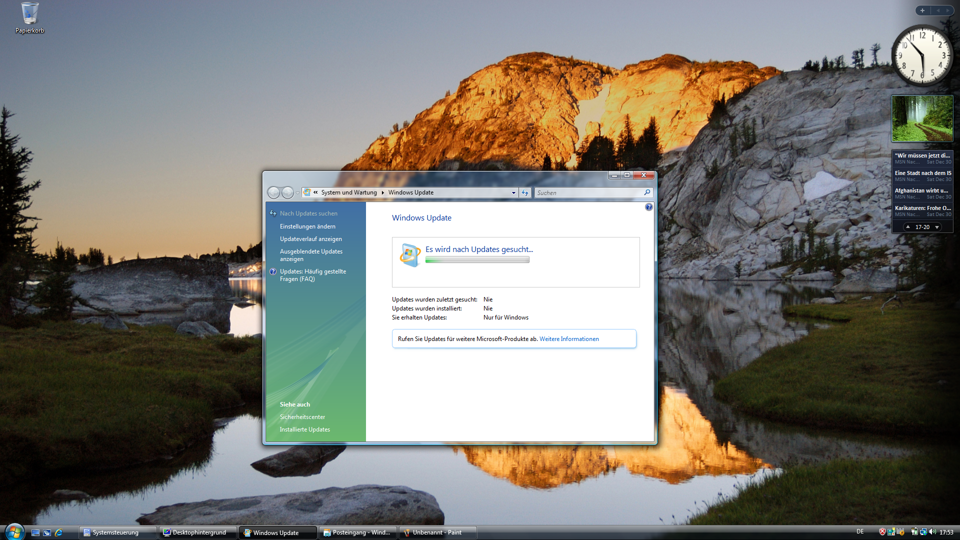
Task: Click Windows Update taskbar button
Action: click(x=277, y=532)
